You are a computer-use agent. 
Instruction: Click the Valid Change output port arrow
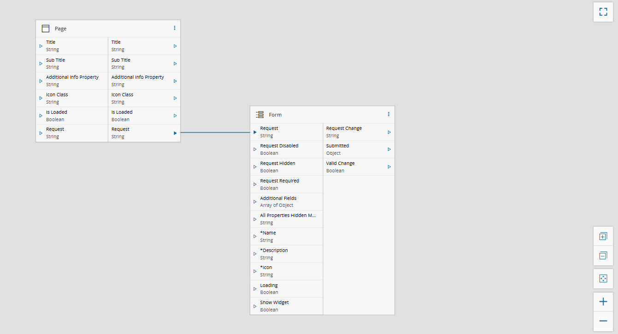[x=389, y=167]
